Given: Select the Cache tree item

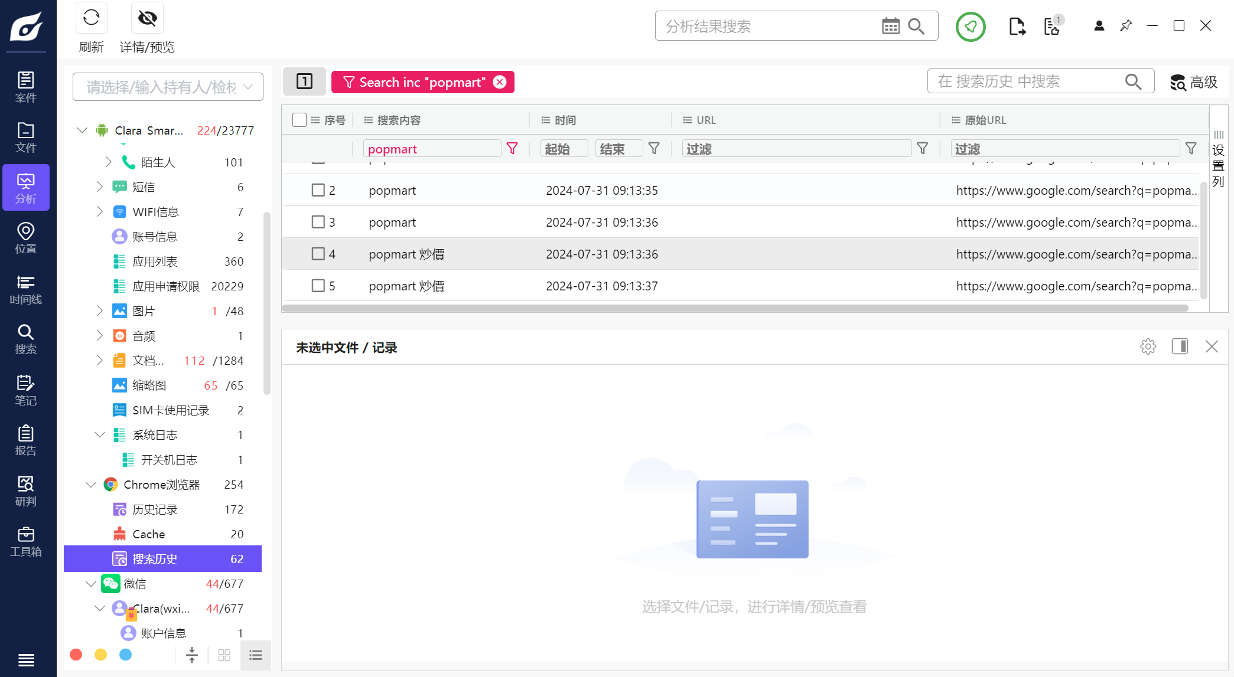Looking at the screenshot, I should 148,534.
